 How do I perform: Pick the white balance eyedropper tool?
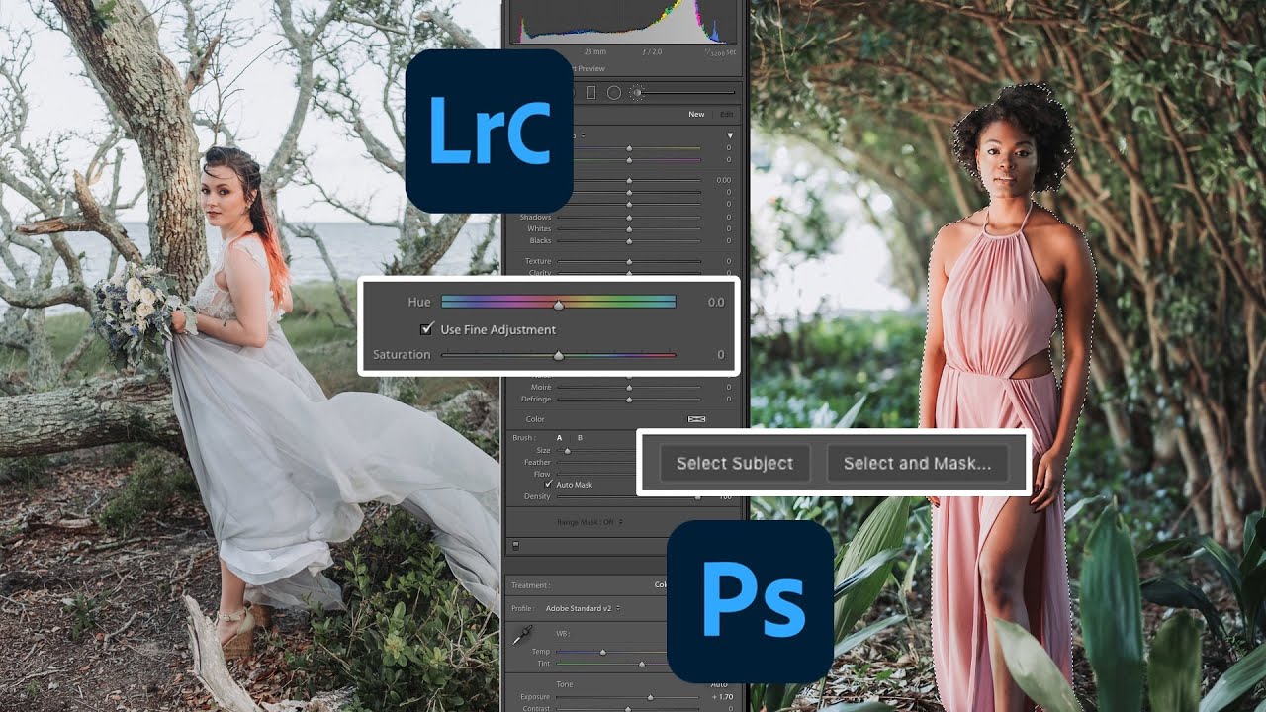coord(522,636)
